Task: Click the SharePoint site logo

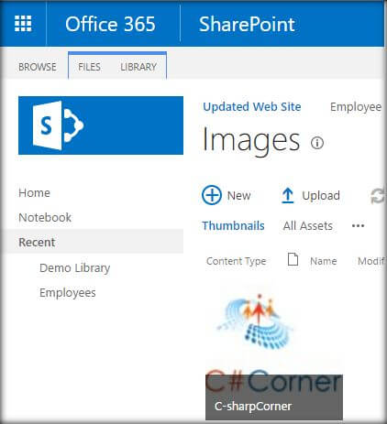Action: pyautogui.click(x=101, y=125)
